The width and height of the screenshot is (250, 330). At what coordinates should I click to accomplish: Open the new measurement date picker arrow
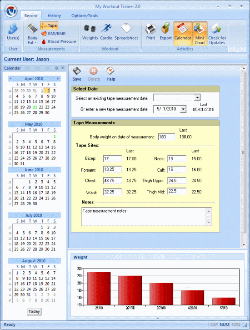[183, 109]
